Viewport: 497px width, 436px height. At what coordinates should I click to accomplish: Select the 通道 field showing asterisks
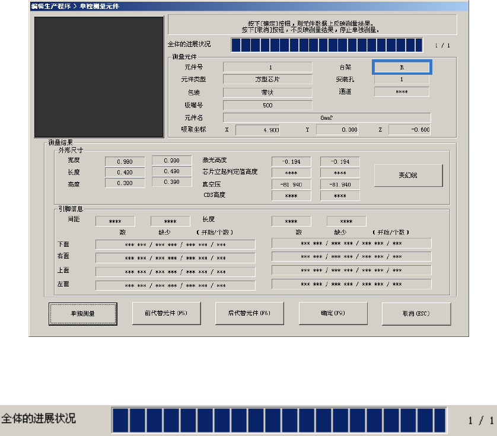coord(402,91)
